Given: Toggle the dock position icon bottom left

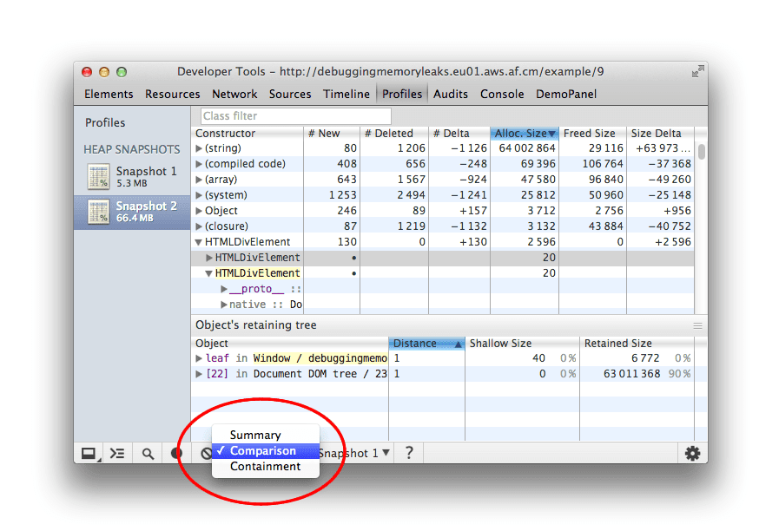Looking at the screenshot, I should pyautogui.click(x=90, y=452).
